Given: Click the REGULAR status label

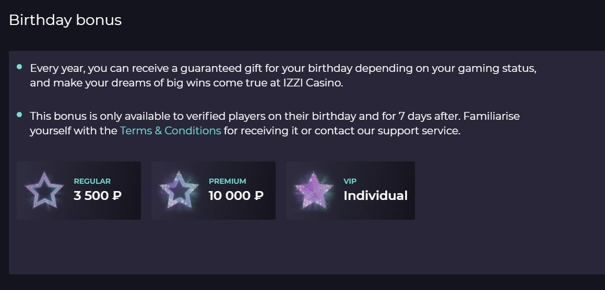Looking at the screenshot, I should [x=92, y=181].
